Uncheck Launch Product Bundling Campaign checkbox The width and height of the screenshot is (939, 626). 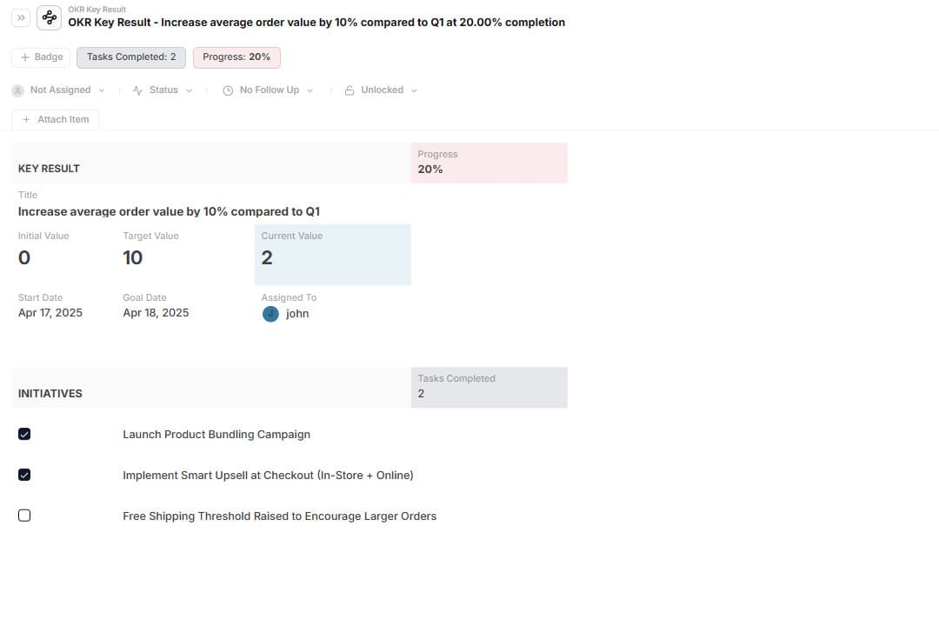click(x=24, y=434)
